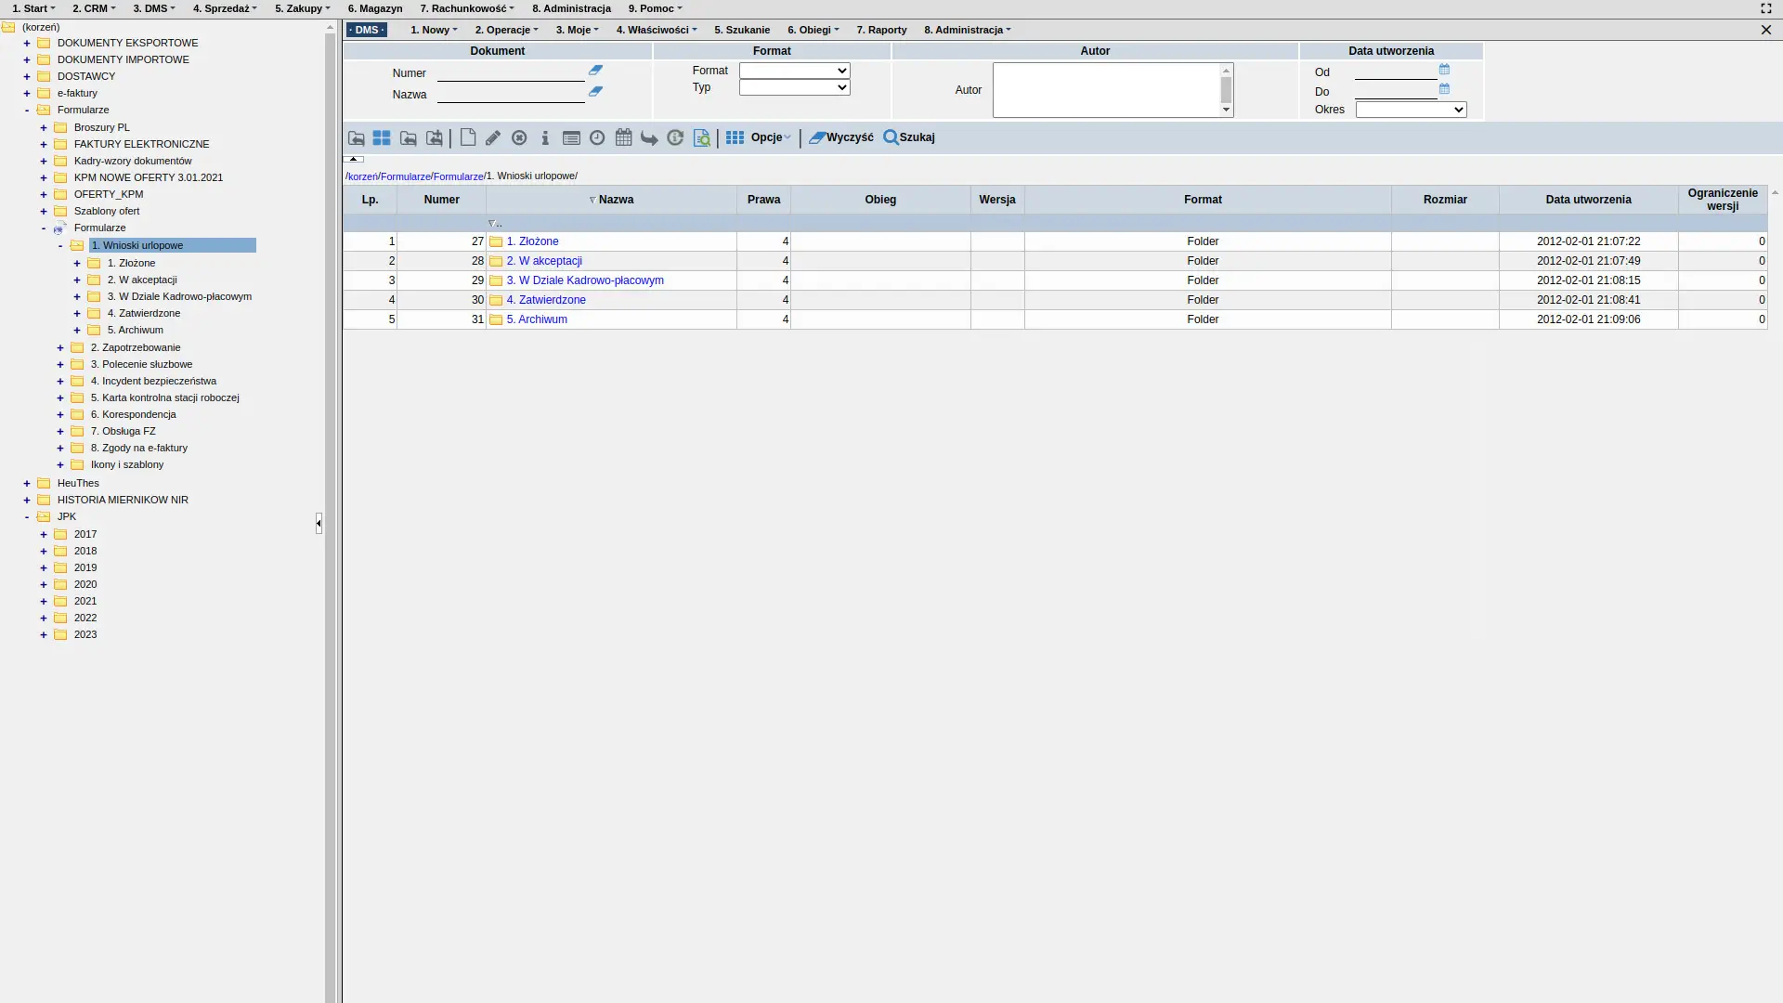Open the 4. Właściwości menu

(x=656, y=30)
